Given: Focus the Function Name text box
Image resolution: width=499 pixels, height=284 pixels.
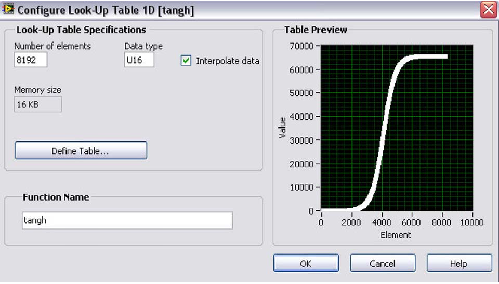Looking at the screenshot, I should click(127, 220).
